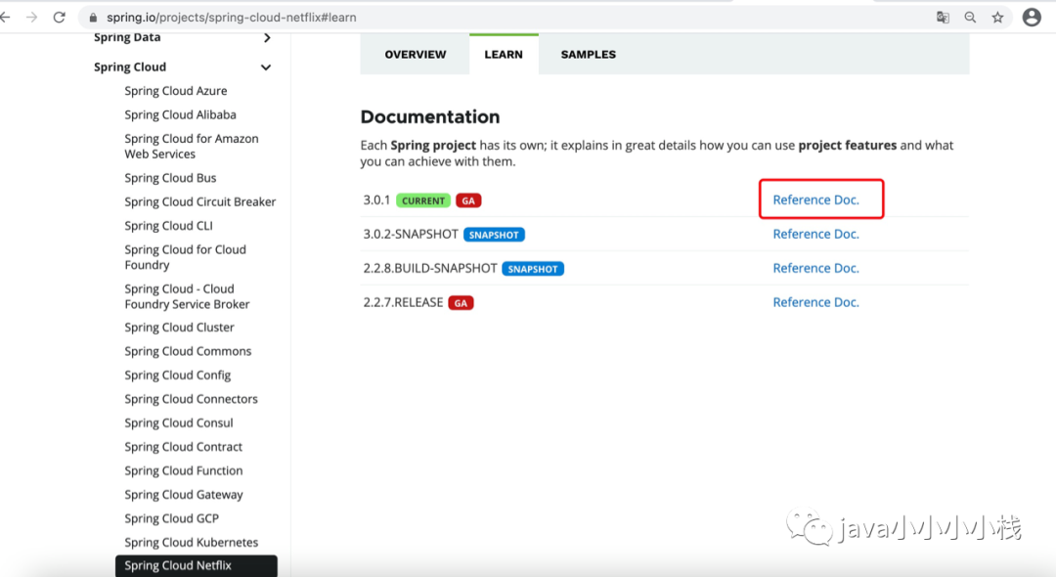Viewport: 1056px width, 577px height.
Task: Select the LEARN tab
Action: (504, 55)
